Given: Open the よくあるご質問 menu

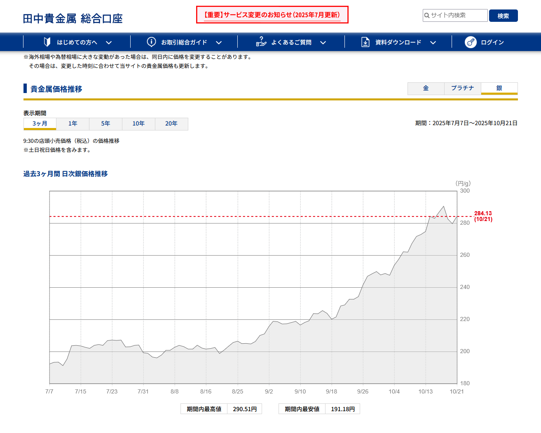Looking at the screenshot, I should pyautogui.click(x=291, y=42).
